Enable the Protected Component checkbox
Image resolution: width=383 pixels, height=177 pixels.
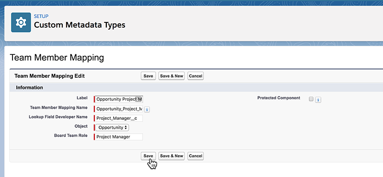[x=311, y=99]
